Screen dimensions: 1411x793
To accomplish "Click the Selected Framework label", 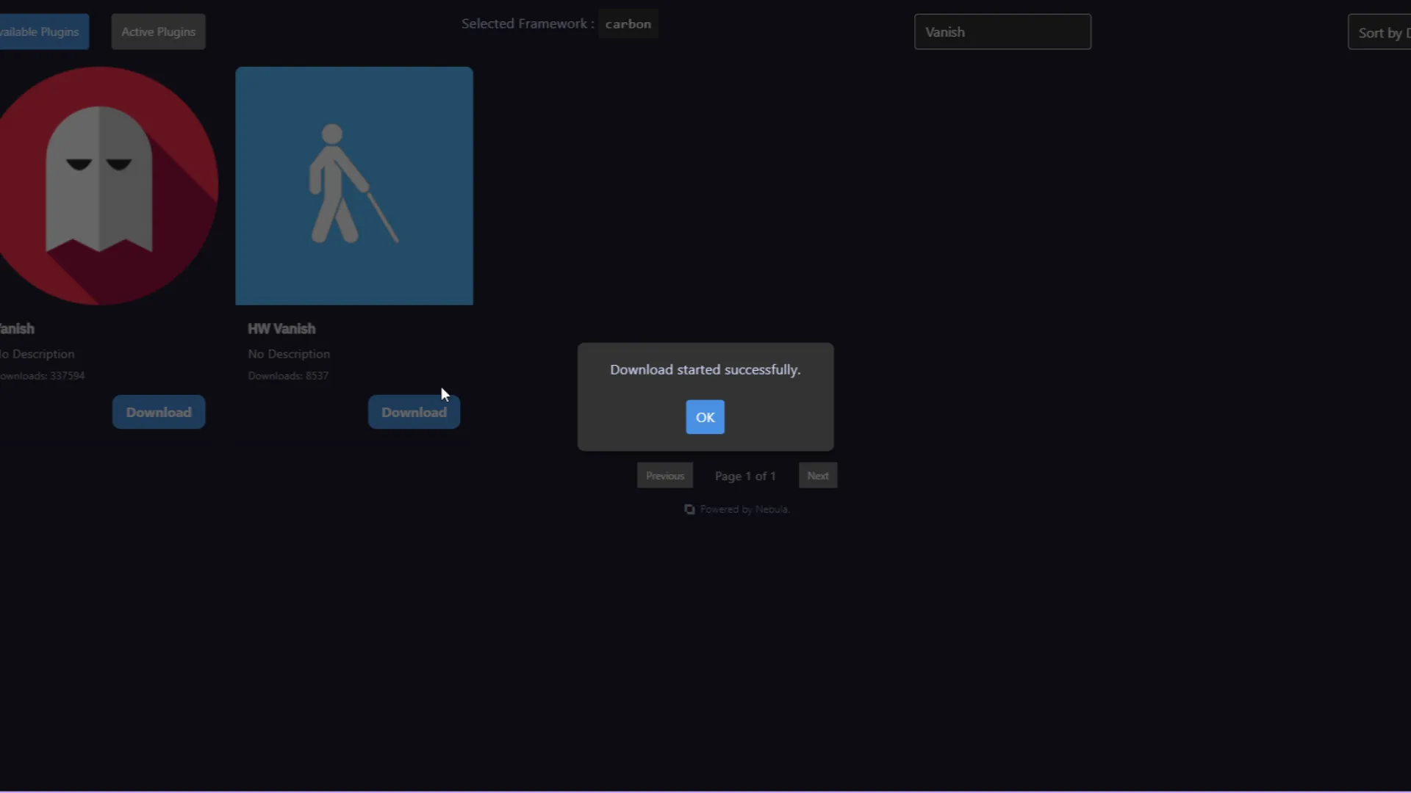I will pos(527,23).
